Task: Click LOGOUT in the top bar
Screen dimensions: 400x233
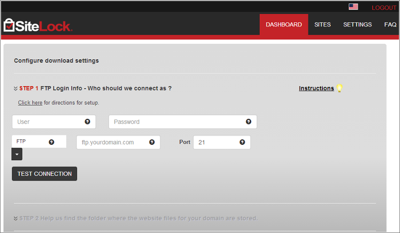Action: (x=384, y=8)
